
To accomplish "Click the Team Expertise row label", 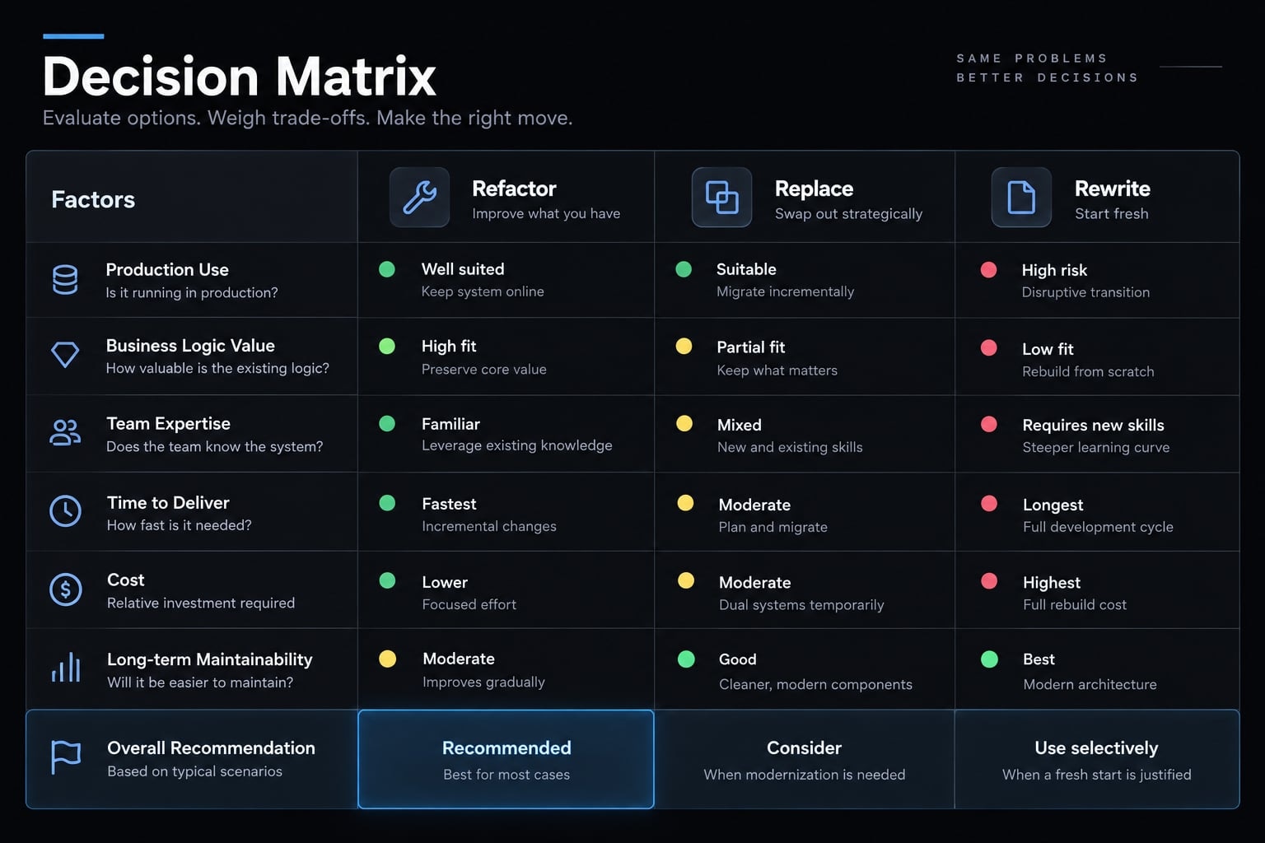I will pos(169,423).
